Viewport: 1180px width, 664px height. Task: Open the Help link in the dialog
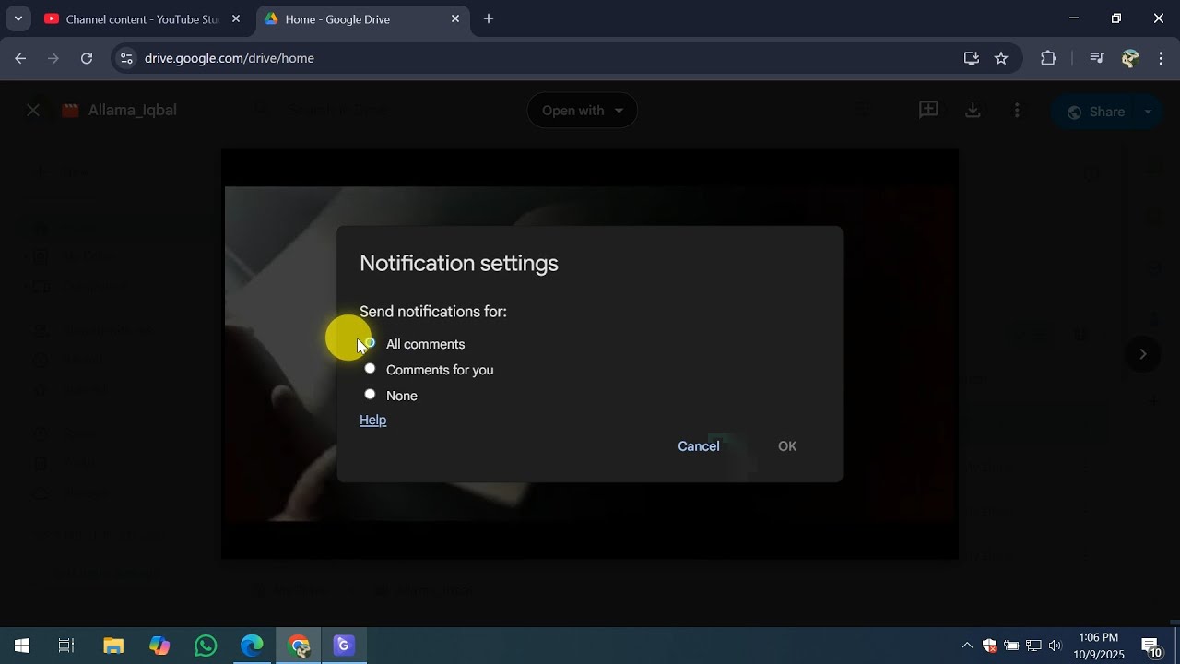372,420
